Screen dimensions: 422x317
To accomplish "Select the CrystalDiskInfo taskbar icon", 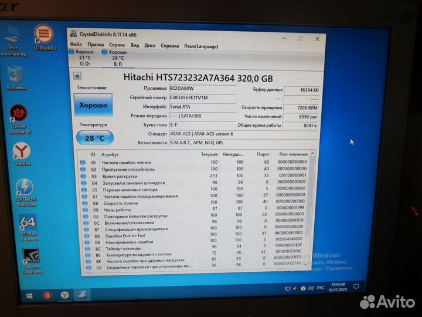I will click(82, 295).
